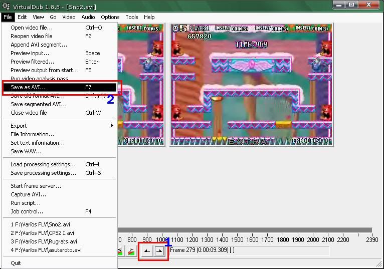The width and height of the screenshot is (384, 269).
Task: Click the output video pane showing EXTRA
Action: 252,85
